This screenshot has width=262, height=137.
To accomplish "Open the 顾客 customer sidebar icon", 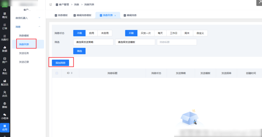I will click(5, 105).
